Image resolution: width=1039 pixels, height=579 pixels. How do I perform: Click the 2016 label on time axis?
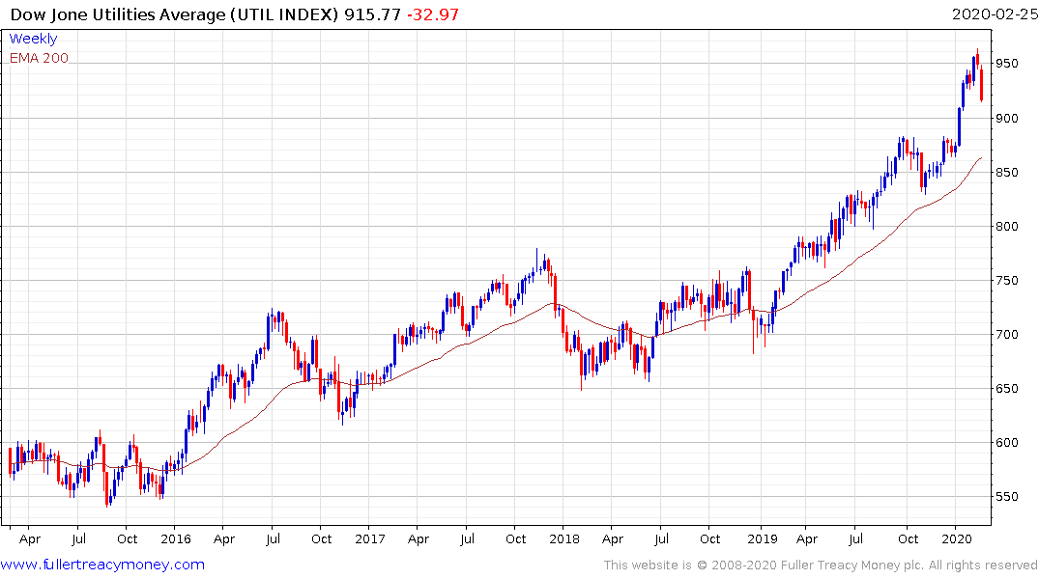[x=176, y=538]
